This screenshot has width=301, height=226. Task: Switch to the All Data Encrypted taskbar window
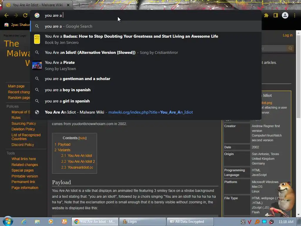[190, 222]
